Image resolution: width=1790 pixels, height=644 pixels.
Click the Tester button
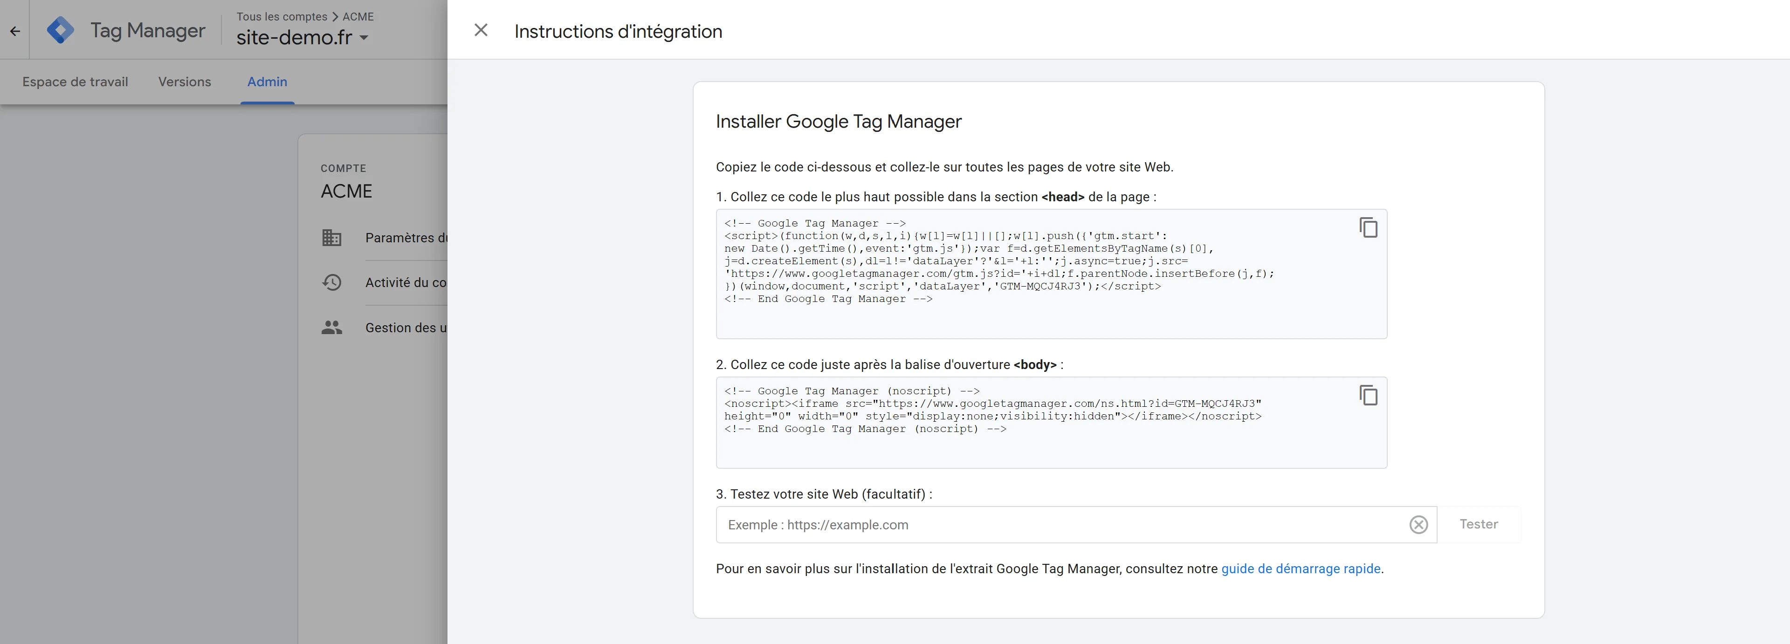tap(1479, 525)
